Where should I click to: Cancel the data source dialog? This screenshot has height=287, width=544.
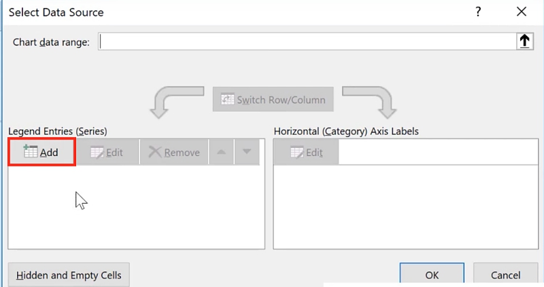click(506, 275)
